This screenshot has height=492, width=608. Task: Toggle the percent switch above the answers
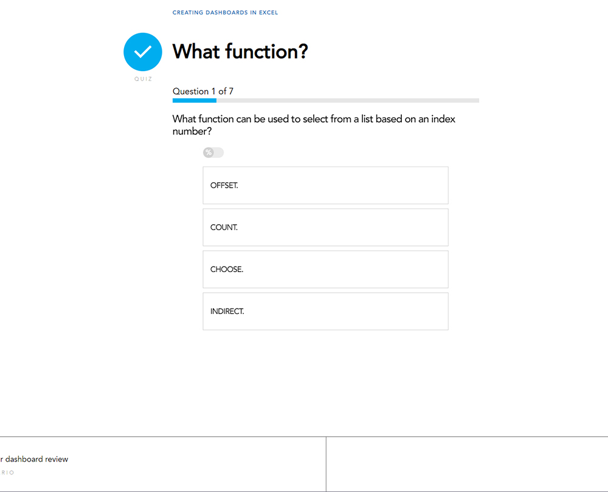213,152
